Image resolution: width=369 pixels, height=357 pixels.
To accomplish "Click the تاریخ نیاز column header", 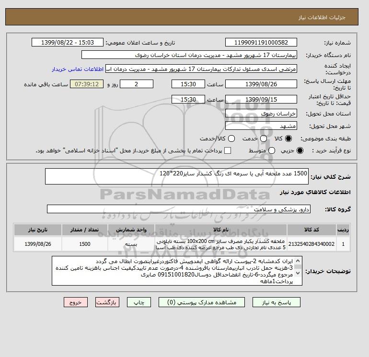I will 38,230.
